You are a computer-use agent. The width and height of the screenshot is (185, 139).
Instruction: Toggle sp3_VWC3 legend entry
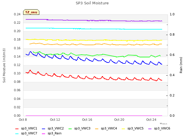(x=79, y=128)
